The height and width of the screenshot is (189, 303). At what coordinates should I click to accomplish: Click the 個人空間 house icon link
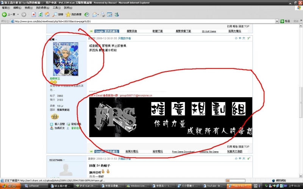click(x=52, y=124)
